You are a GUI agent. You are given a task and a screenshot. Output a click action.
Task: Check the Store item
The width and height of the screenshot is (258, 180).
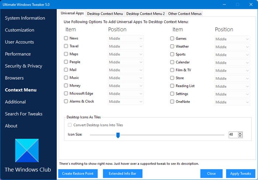coord(172,78)
